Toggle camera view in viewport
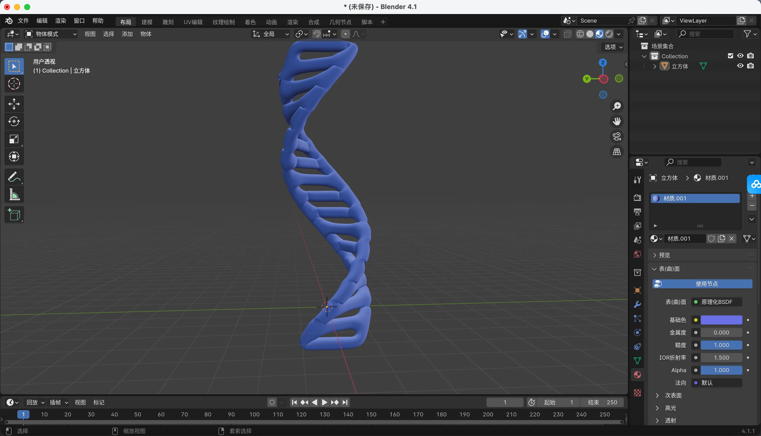761x436 pixels. click(x=617, y=137)
